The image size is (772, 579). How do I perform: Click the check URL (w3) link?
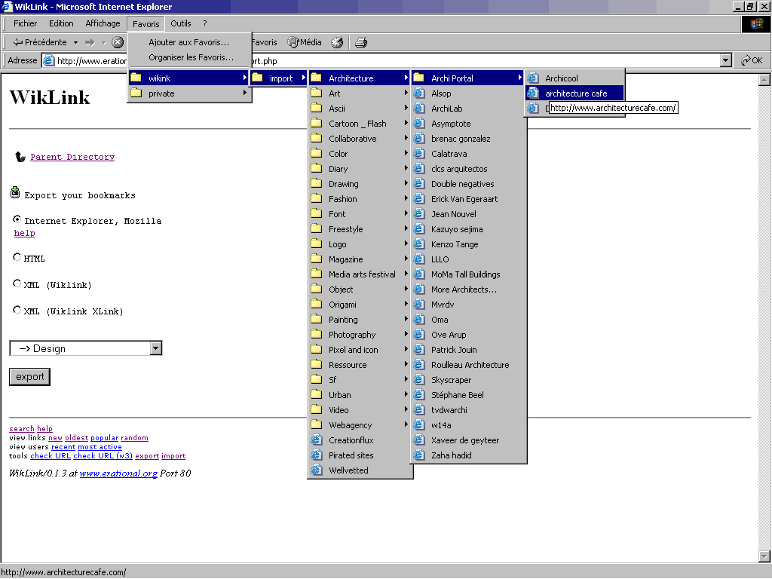[x=103, y=456]
